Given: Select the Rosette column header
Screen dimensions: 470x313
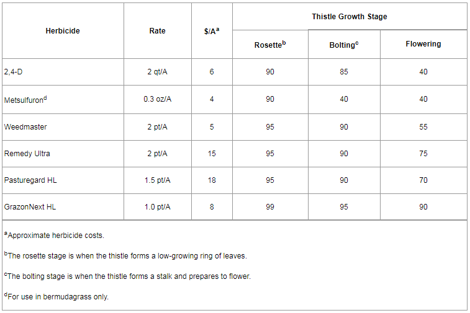Looking at the screenshot, I should pyautogui.click(x=270, y=45).
